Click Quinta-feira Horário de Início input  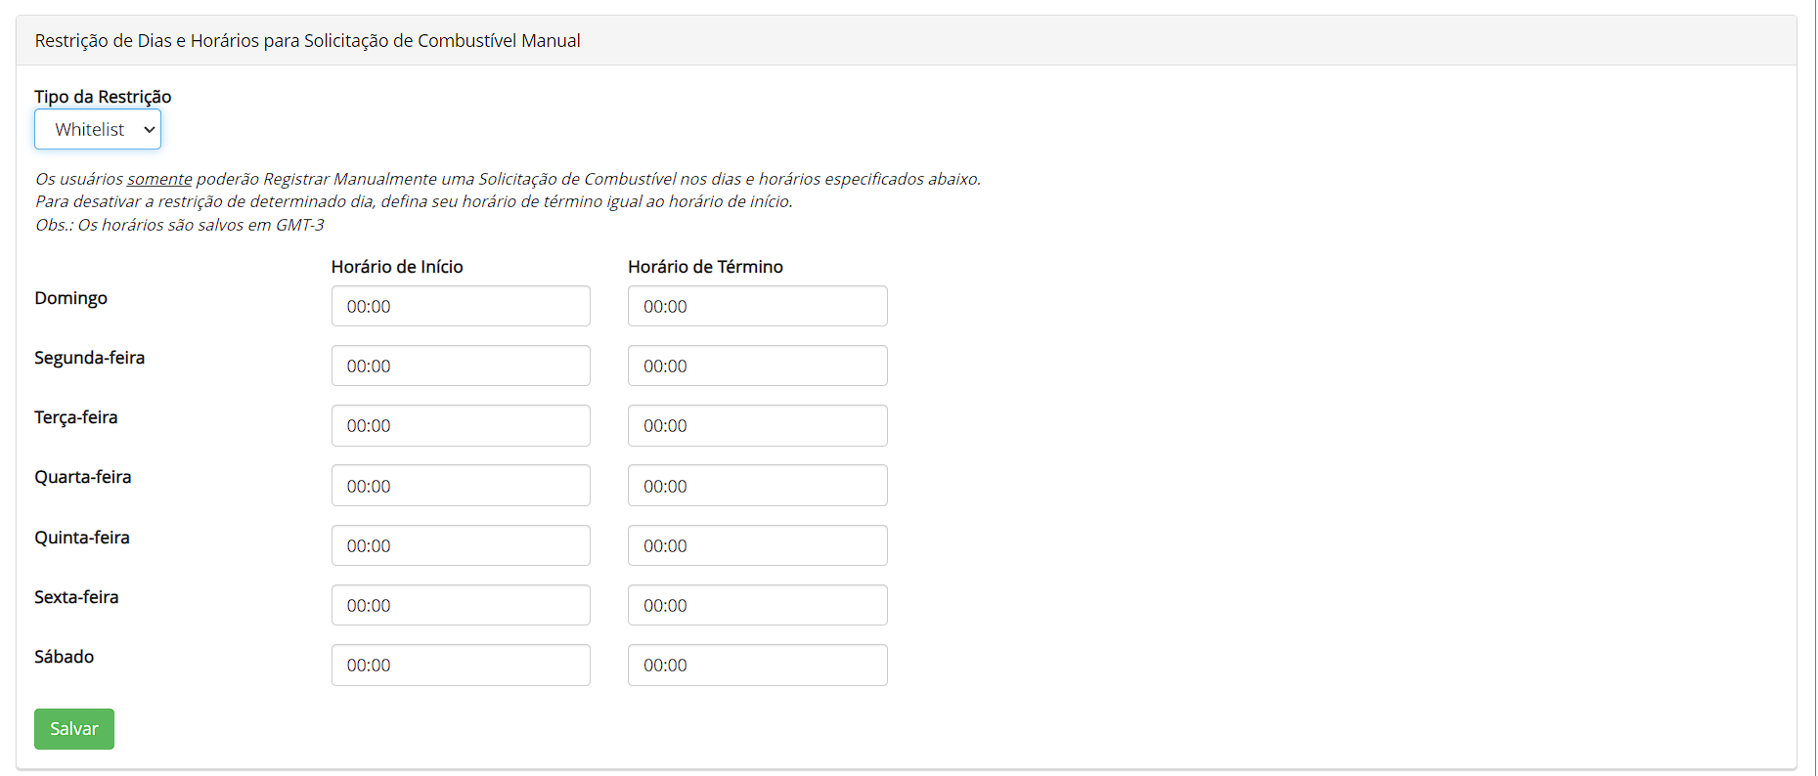461,545
